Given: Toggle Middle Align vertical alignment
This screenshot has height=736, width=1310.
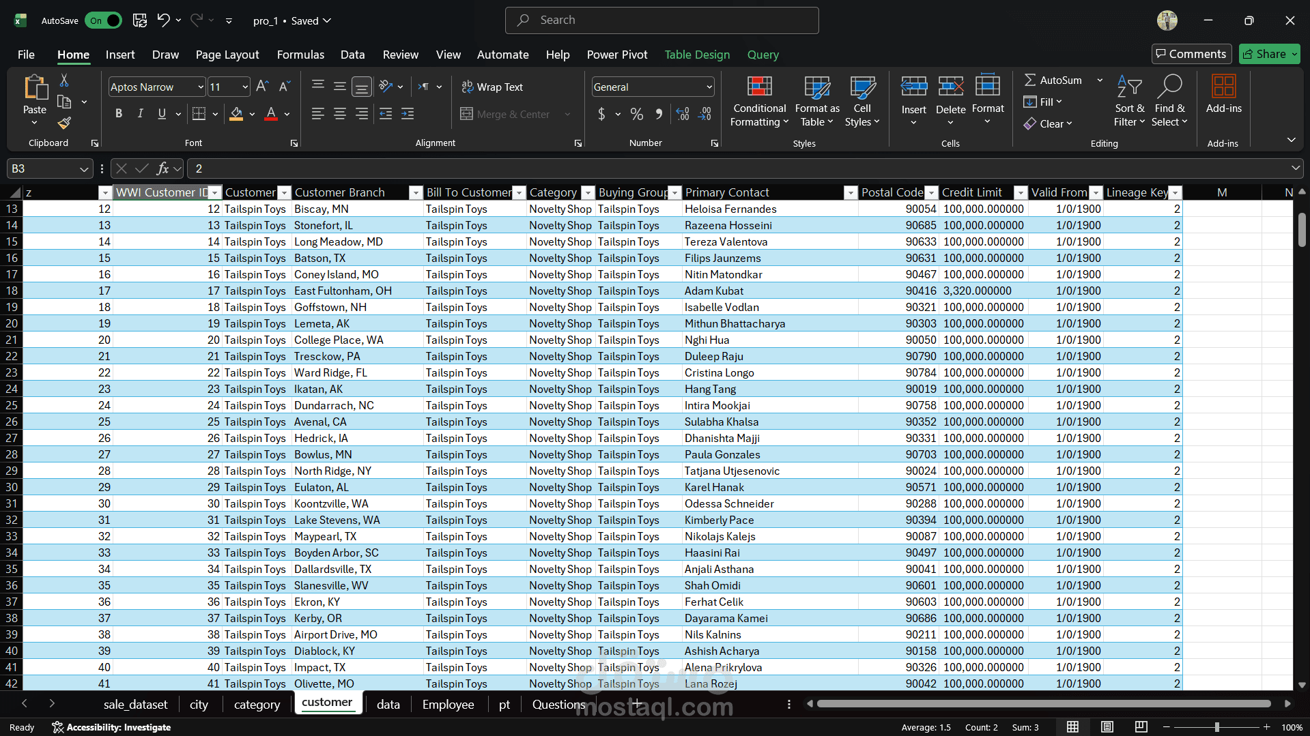Looking at the screenshot, I should tap(340, 87).
